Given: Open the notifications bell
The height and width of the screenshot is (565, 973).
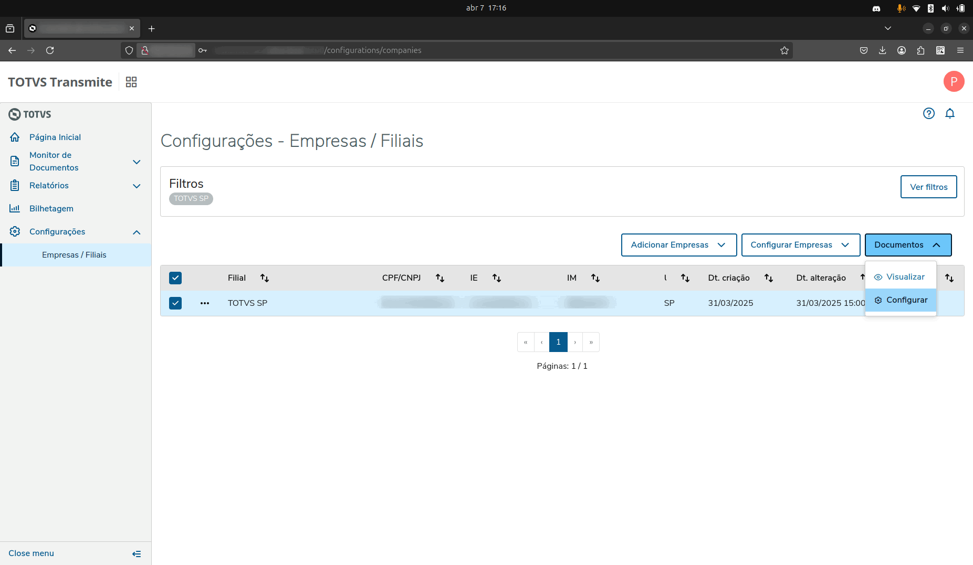Looking at the screenshot, I should (950, 113).
